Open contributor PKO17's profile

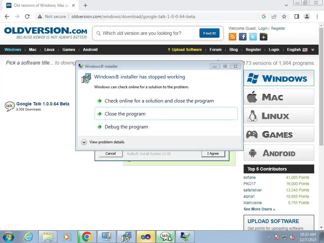coord(249,184)
